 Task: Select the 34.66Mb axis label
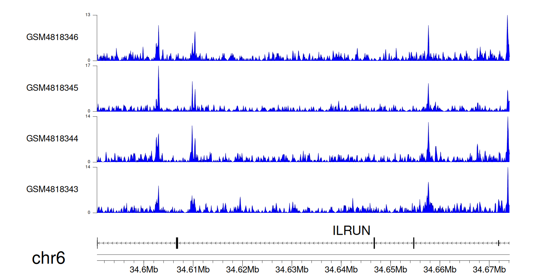click(x=439, y=269)
